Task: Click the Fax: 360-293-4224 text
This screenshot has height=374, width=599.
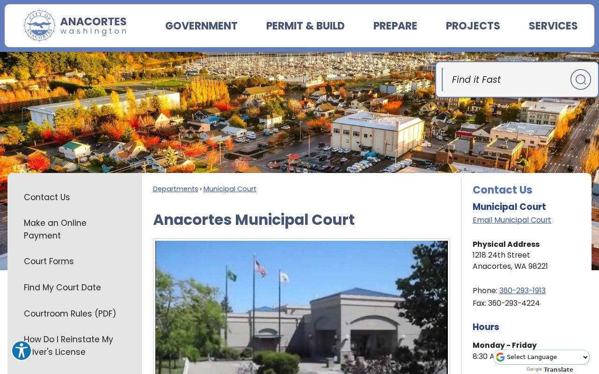Action: tap(506, 303)
